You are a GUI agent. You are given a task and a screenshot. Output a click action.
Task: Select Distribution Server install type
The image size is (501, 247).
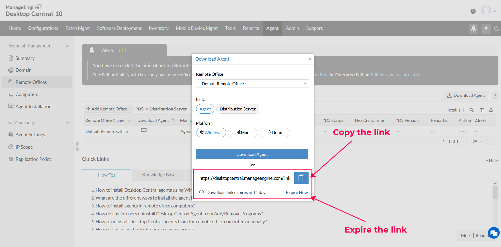(238, 109)
